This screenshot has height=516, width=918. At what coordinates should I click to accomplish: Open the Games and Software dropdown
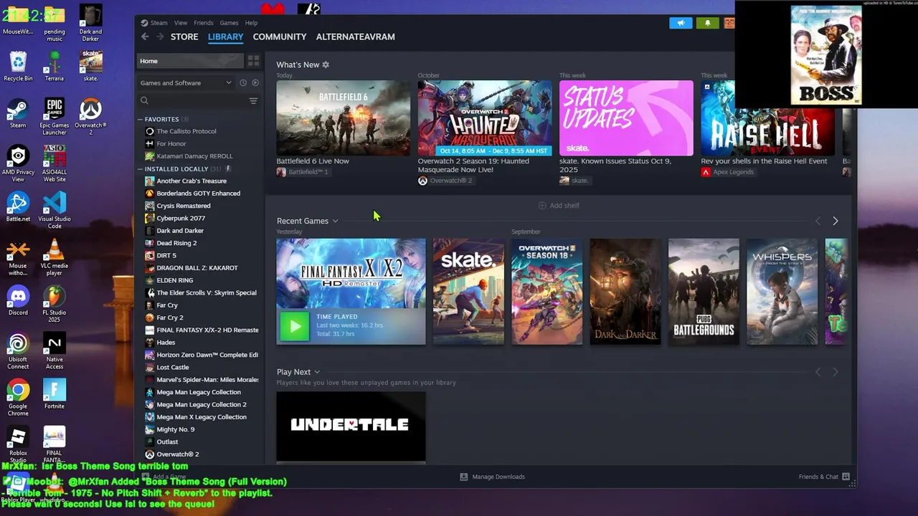[186, 82]
